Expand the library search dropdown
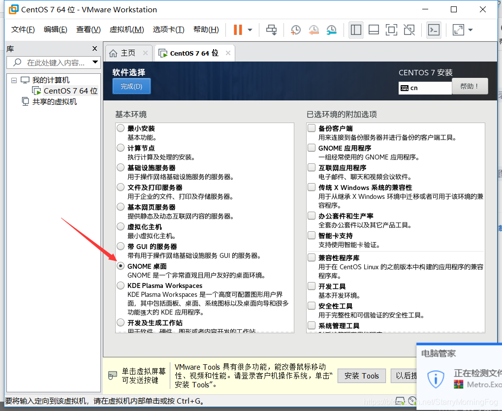Image resolution: width=502 pixels, height=411 pixels. coord(95,62)
